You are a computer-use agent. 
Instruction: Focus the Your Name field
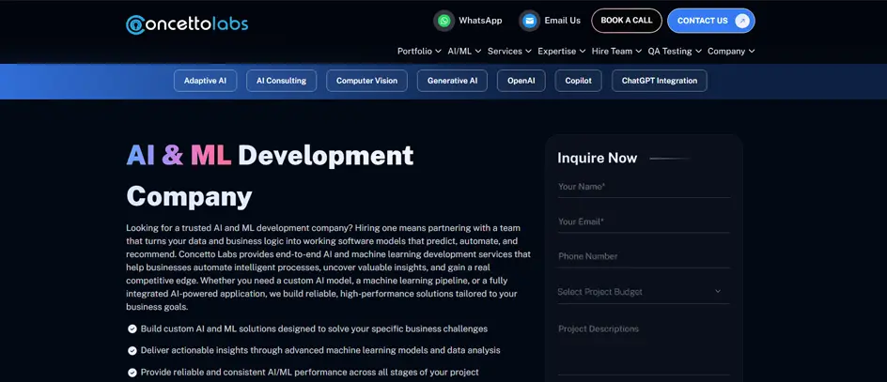(x=644, y=187)
